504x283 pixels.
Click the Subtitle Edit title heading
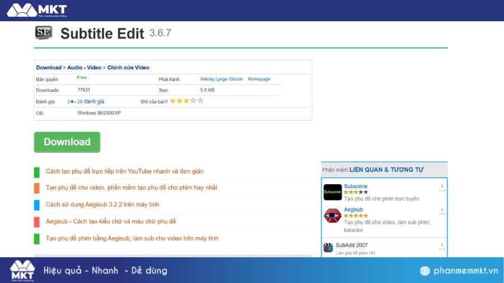(x=102, y=34)
